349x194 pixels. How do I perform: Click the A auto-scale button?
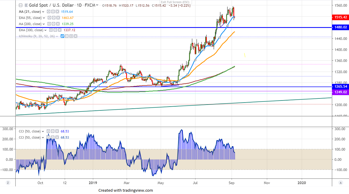[x=341, y=183]
